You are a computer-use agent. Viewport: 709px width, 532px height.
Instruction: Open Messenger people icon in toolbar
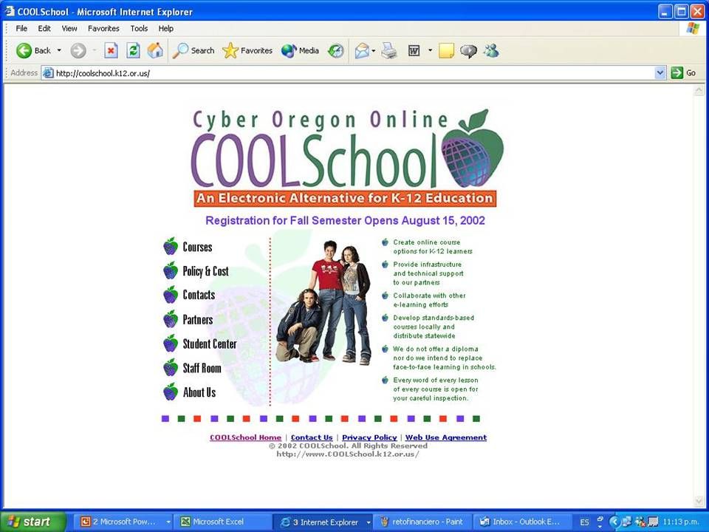coord(491,51)
